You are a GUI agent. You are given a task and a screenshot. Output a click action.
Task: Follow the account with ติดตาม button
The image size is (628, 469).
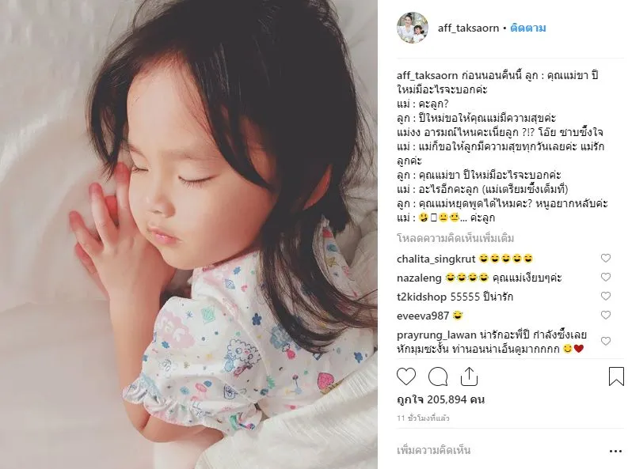point(528,28)
